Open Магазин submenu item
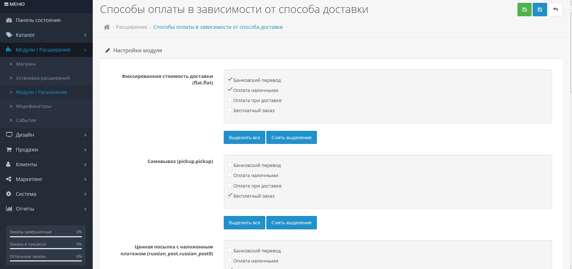572x269 pixels. point(46,64)
